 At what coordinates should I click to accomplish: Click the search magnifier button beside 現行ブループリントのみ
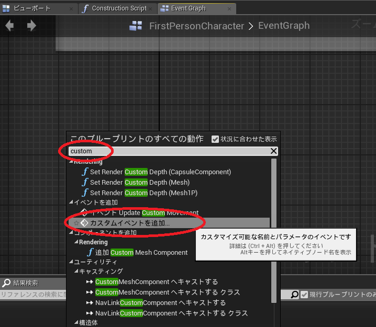(x=294, y=295)
